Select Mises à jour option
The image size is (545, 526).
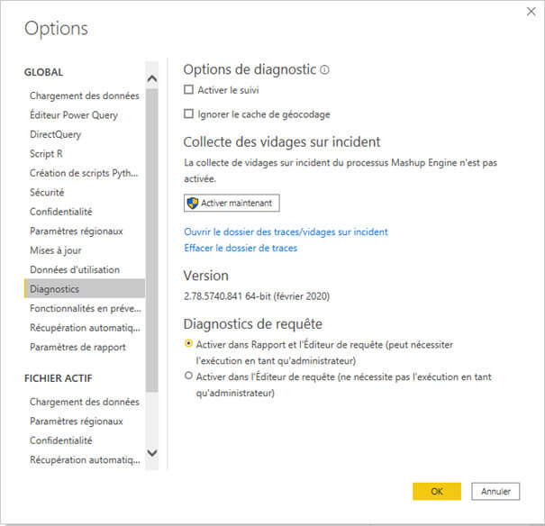click(84, 250)
